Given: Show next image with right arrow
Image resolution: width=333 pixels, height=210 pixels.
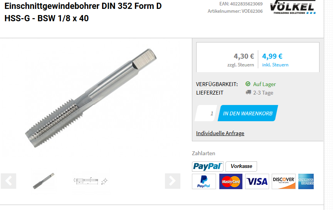Looking at the screenshot, I should pyautogui.click(x=173, y=181).
